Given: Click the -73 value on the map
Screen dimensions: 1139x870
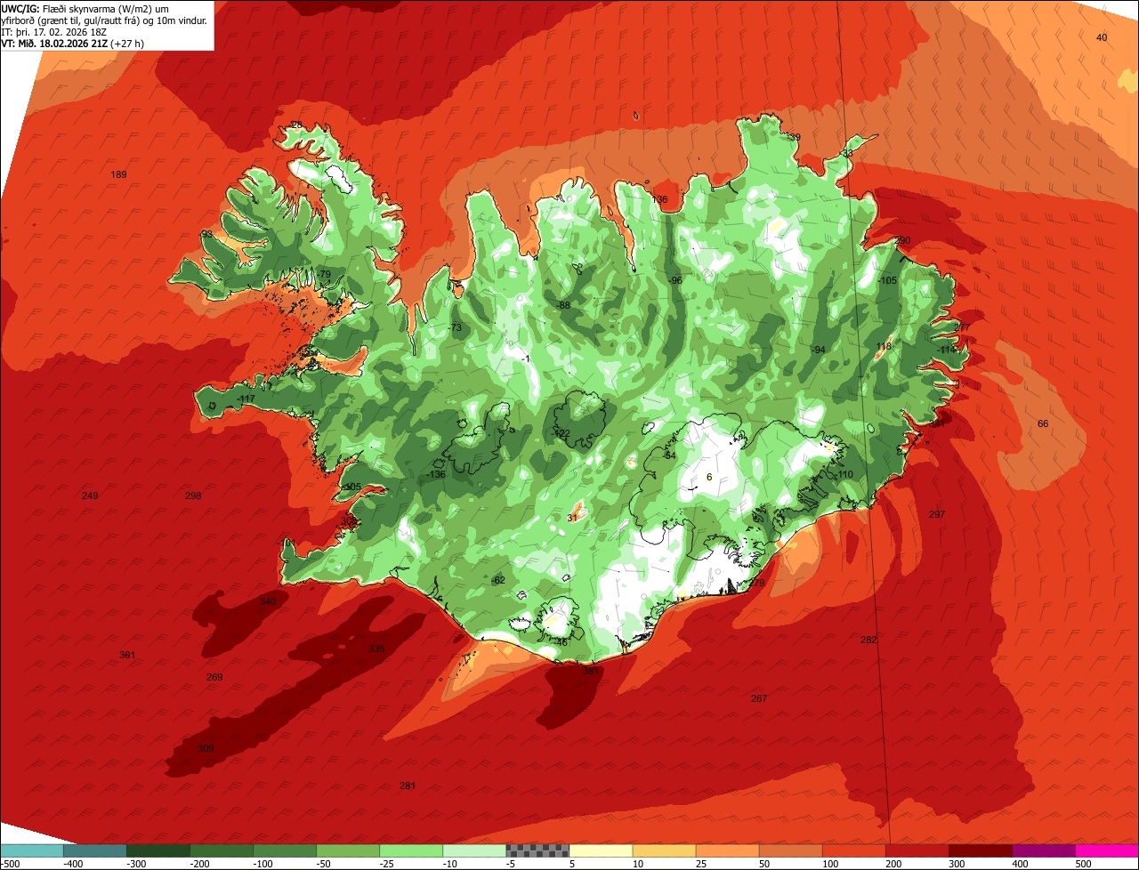Looking at the screenshot, I should [455, 328].
